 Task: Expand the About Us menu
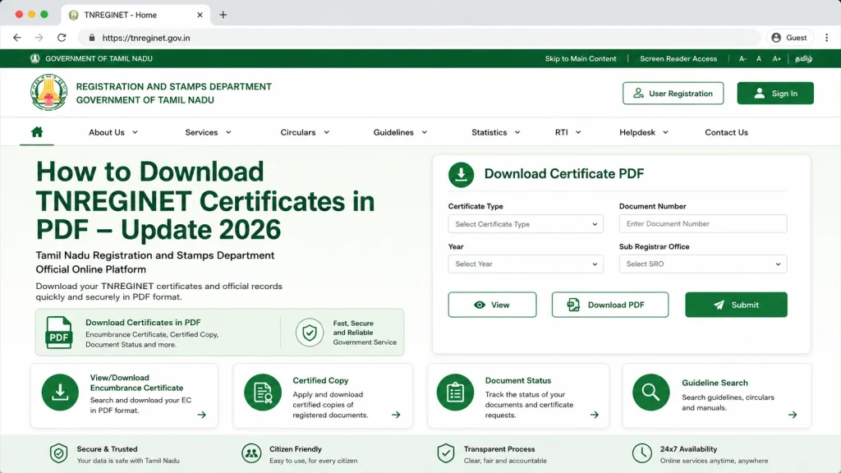(x=113, y=132)
